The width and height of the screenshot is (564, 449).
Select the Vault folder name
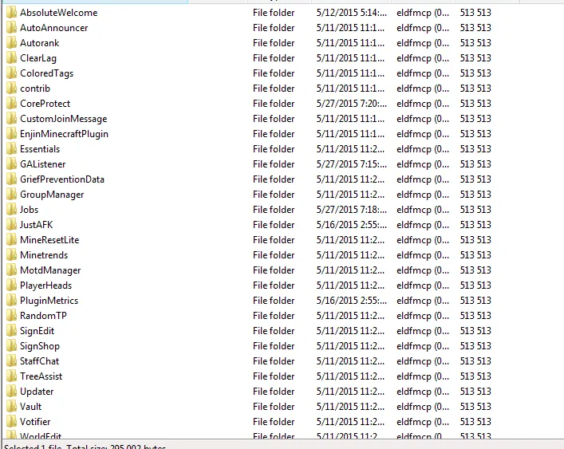click(30, 406)
